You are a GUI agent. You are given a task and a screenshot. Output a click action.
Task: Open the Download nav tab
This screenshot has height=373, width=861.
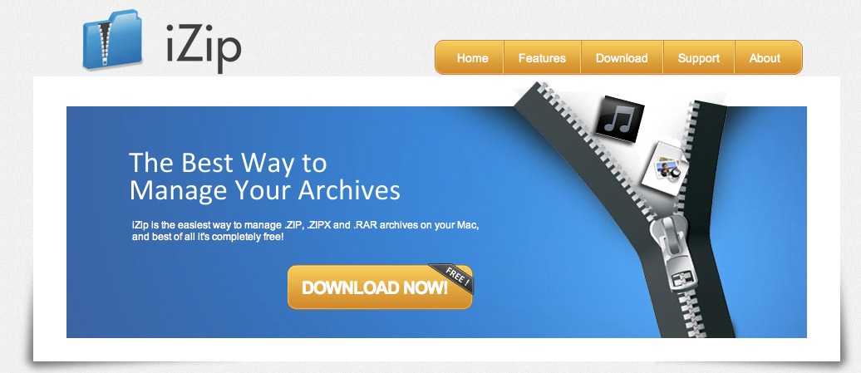click(x=622, y=57)
